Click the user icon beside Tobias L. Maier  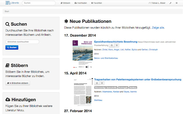point(150,3)
